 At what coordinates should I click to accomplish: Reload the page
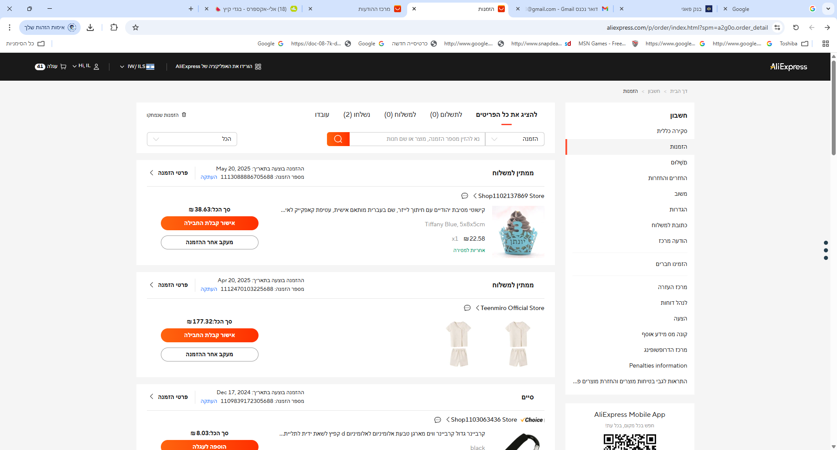tap(796, 27)
